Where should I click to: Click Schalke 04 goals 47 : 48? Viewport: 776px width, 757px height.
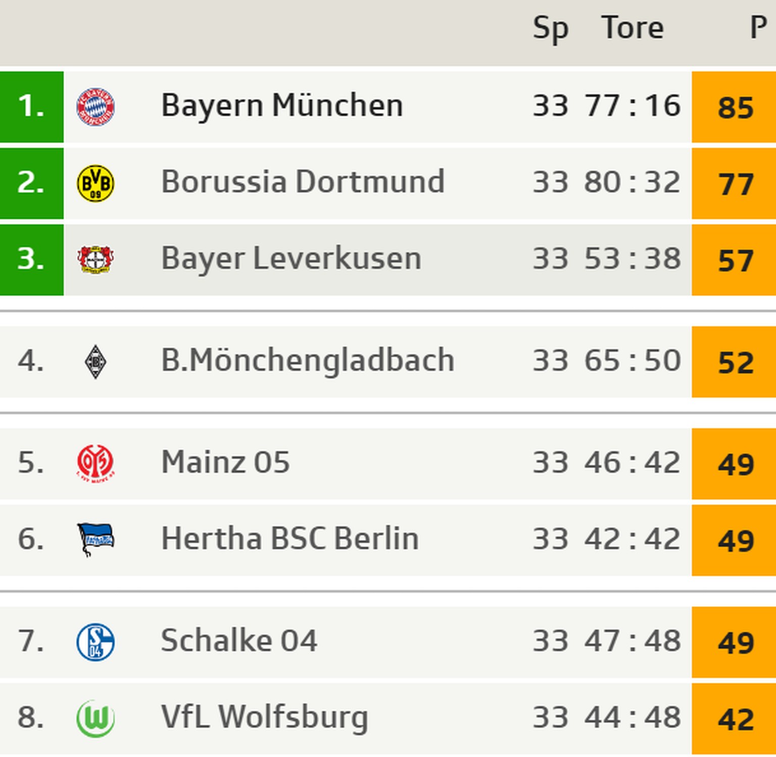[632, 641]
